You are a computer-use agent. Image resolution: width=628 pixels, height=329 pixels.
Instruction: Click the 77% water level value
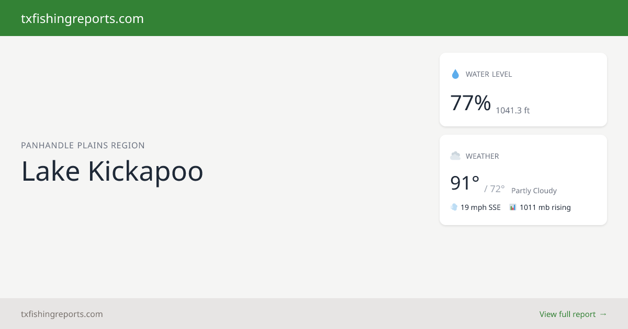click(470, 103)
